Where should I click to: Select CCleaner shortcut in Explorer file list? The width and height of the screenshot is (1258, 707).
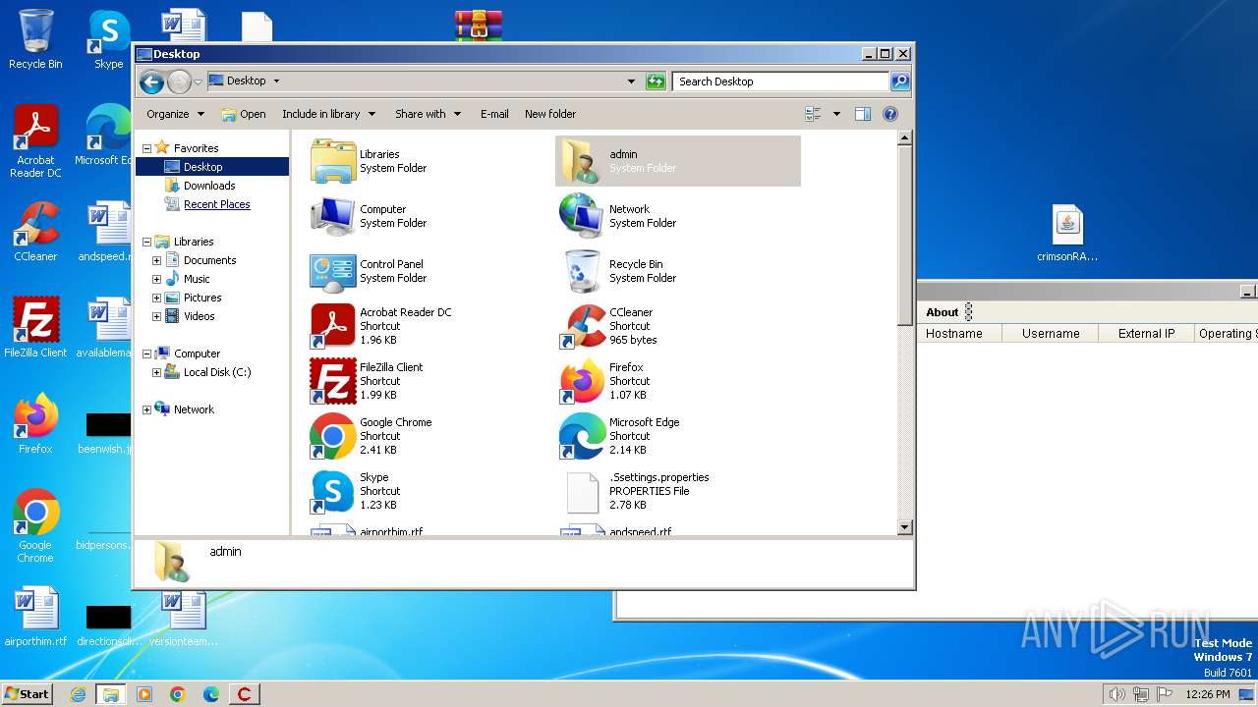583,326
